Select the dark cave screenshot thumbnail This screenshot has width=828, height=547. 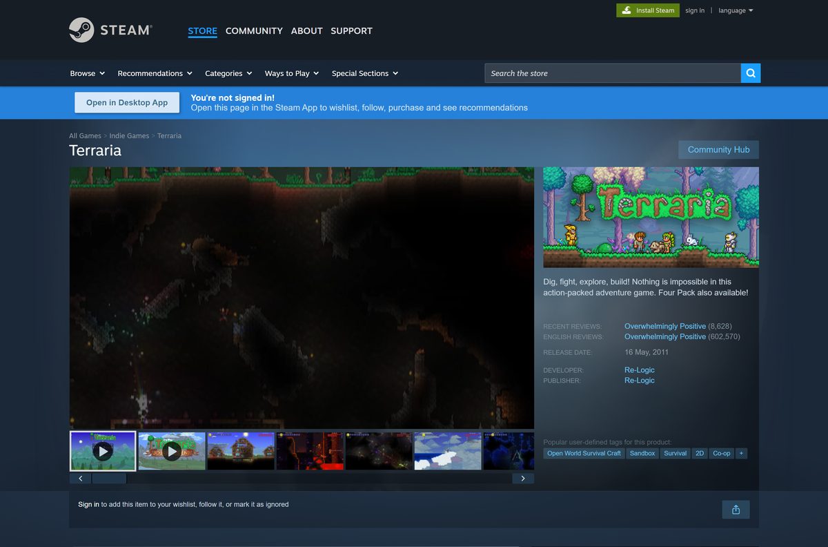coord(379,451)
